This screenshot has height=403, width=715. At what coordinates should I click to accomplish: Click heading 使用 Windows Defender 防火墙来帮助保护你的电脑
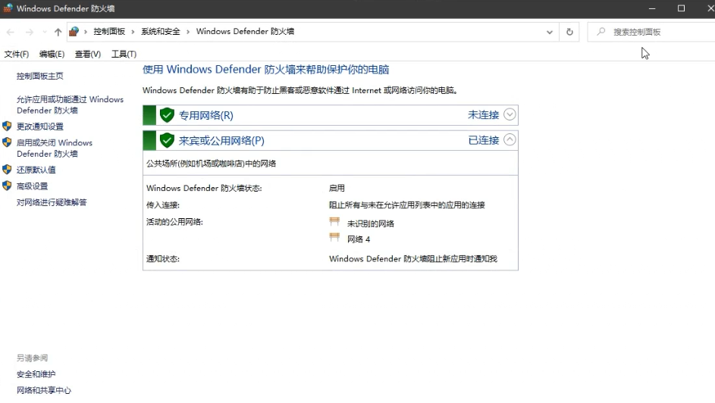(266, 70)
